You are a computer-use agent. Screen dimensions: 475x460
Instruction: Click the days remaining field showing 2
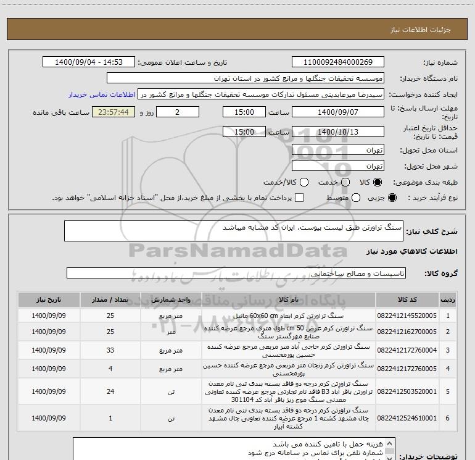pyautogui.click(x=178, y=112)
